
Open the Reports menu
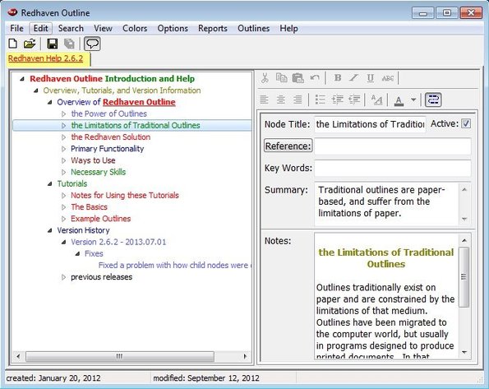[x=213, y=29]
